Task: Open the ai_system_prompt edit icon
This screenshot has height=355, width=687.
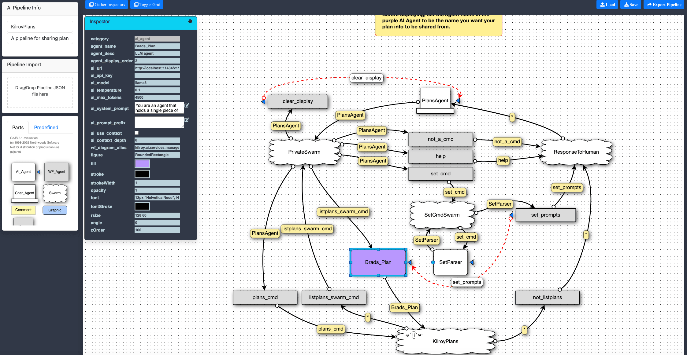Action: click(x=187, y=105)
